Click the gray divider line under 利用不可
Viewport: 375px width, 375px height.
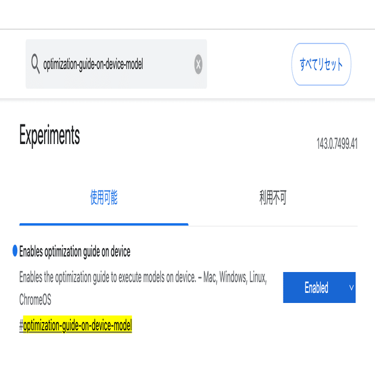point(273,226)
